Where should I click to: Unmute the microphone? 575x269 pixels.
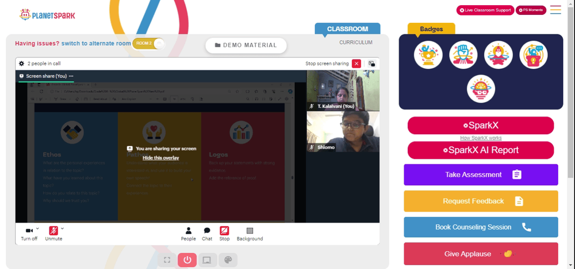[53, 233]
